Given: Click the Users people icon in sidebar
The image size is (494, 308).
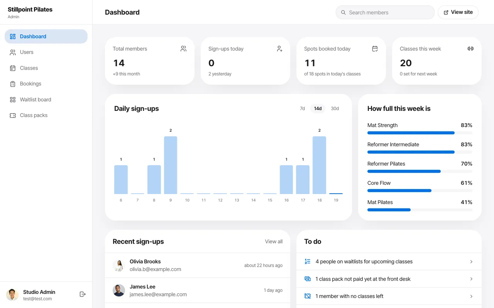Looking at the screenshot, I should pyautogui.click(x=13, y=52).
